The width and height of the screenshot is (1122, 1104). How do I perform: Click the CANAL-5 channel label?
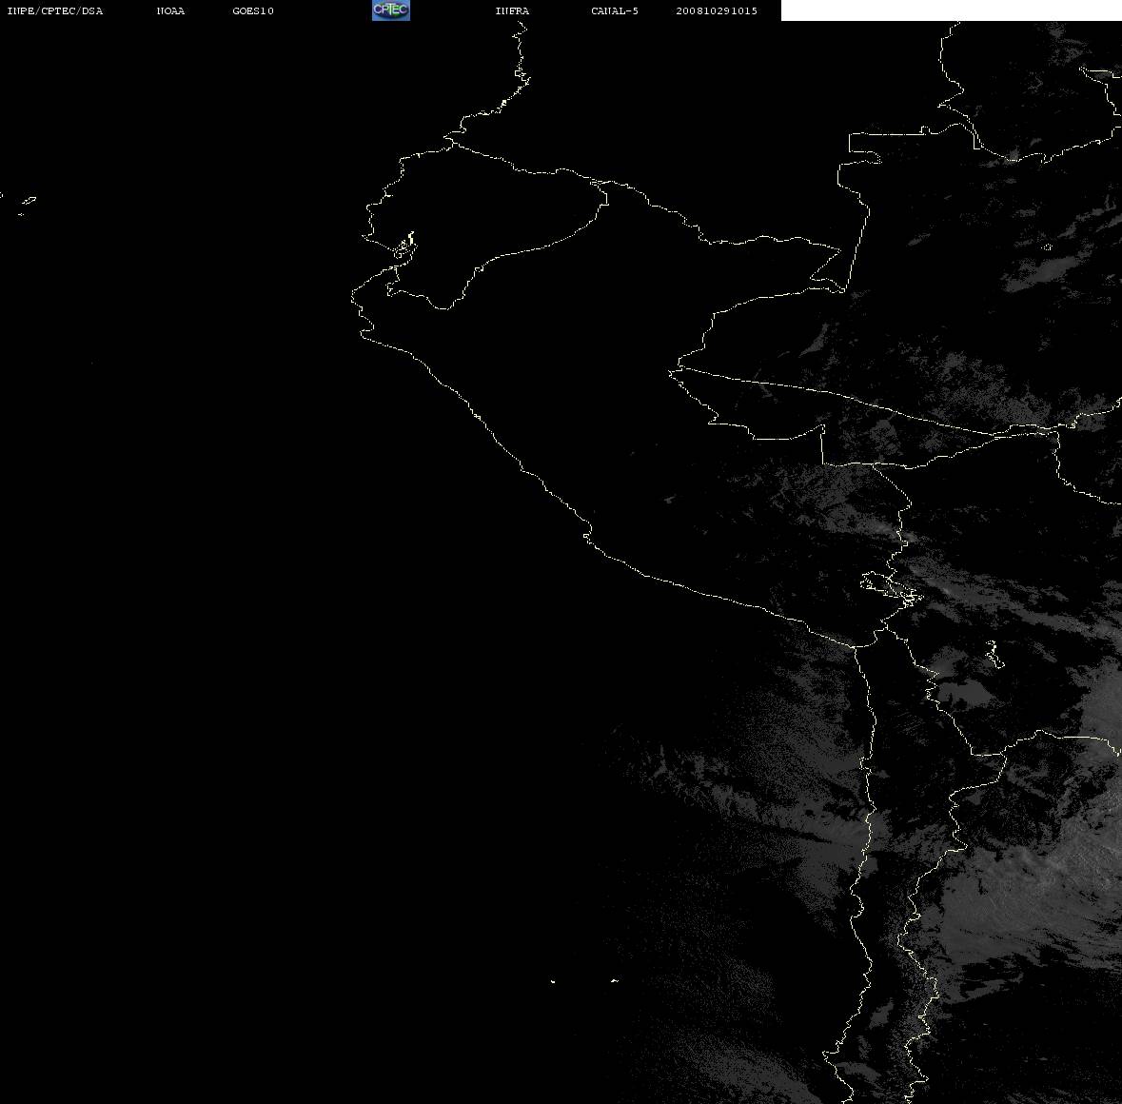click(615, 10)
